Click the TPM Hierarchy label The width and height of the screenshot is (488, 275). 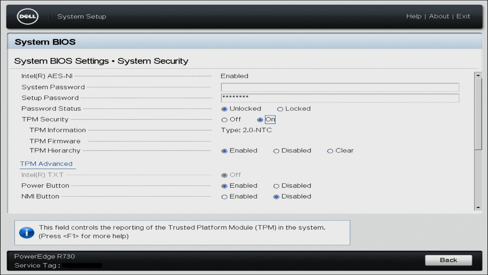[x=55, y=150]
